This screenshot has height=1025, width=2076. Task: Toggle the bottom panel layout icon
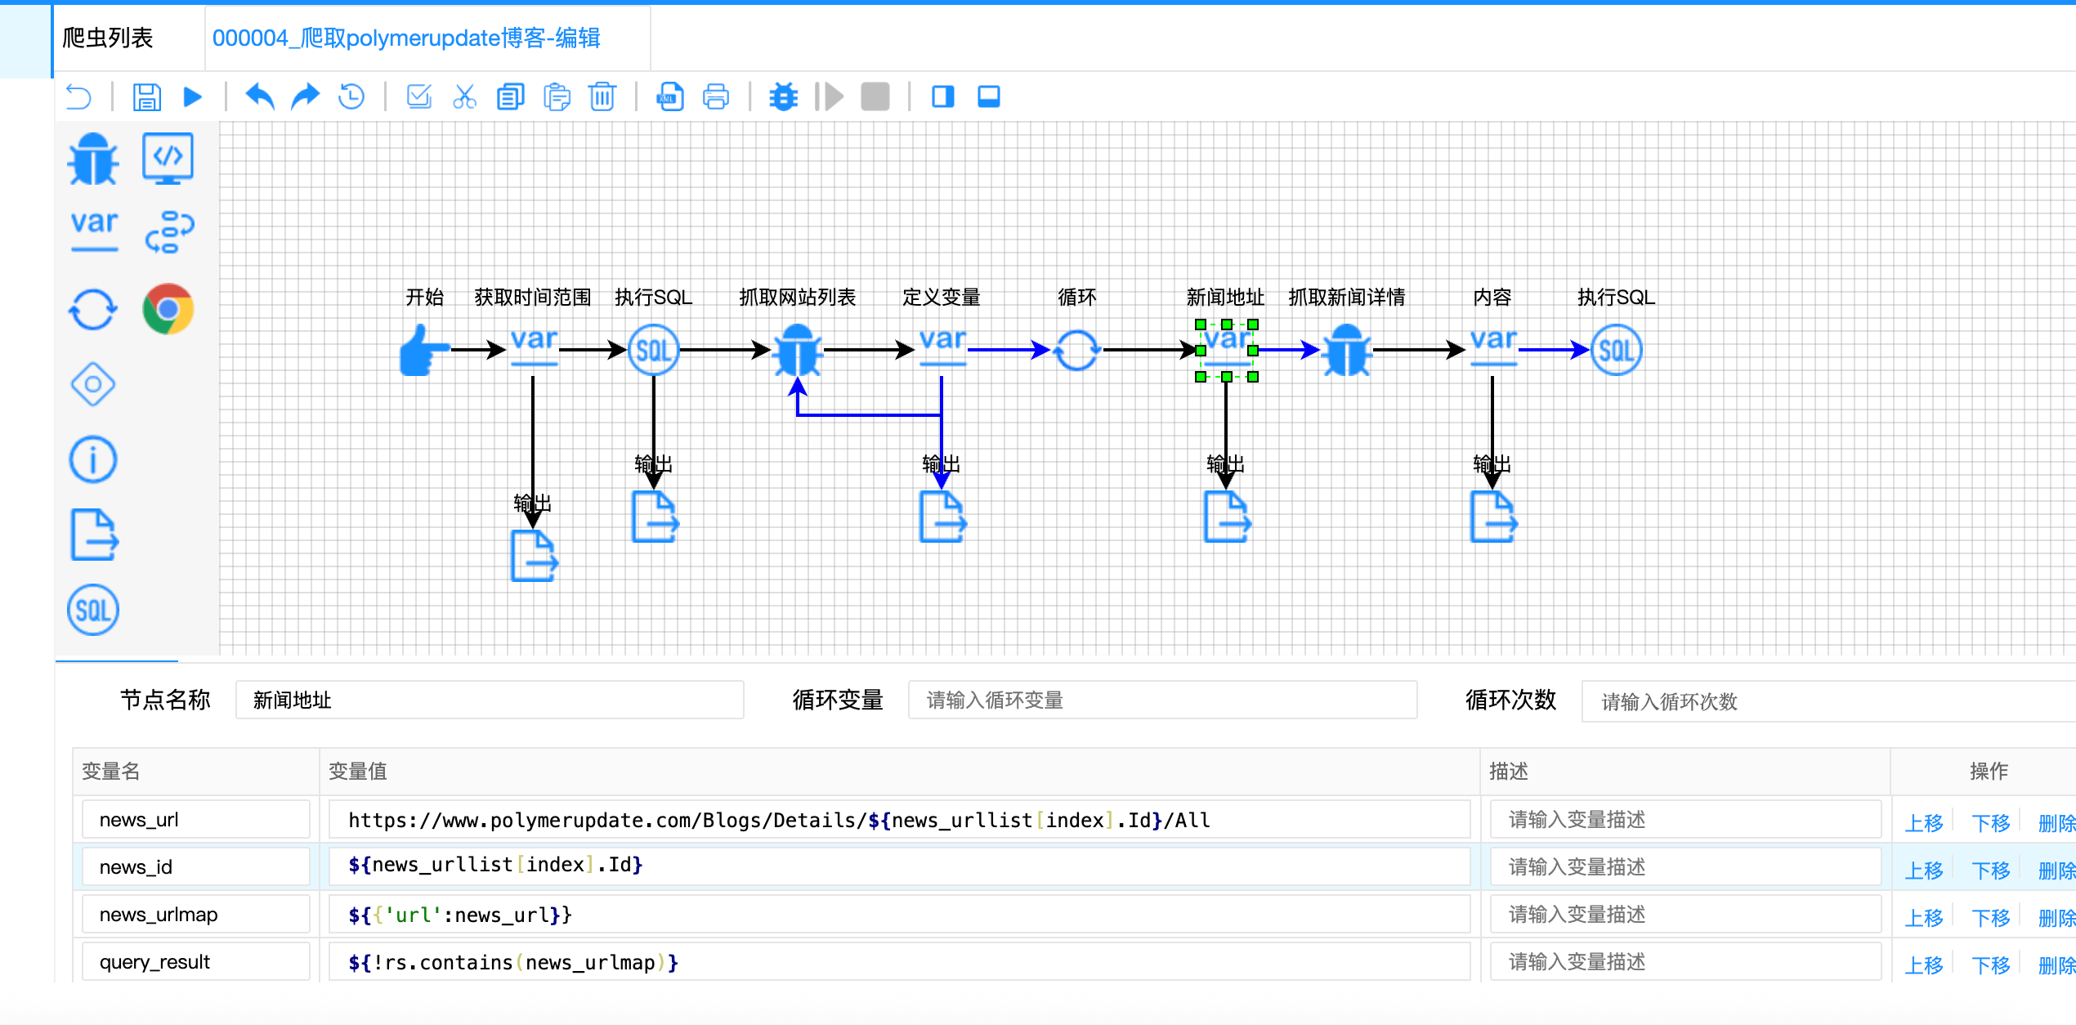(x=989, y=97)
